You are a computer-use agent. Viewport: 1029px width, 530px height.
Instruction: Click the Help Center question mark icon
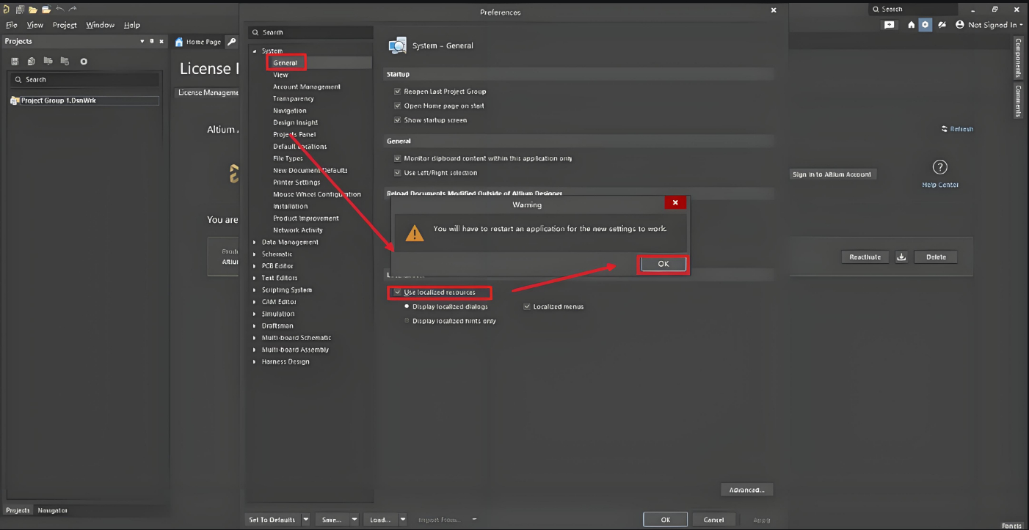tap(940, 167)
